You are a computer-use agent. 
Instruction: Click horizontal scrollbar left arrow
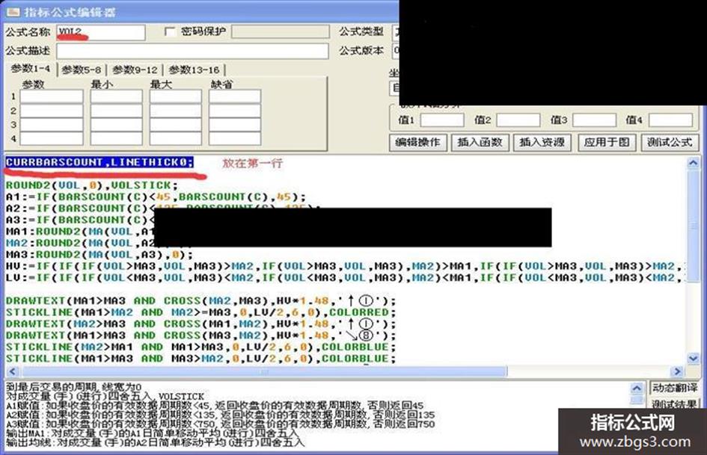[x=12, y=371]
